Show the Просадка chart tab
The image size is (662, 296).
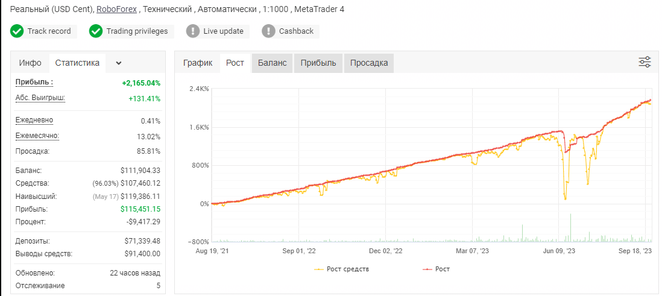point(369,63)
